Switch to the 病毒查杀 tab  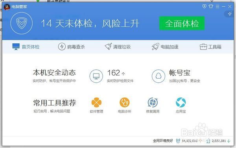pos(72,47)
